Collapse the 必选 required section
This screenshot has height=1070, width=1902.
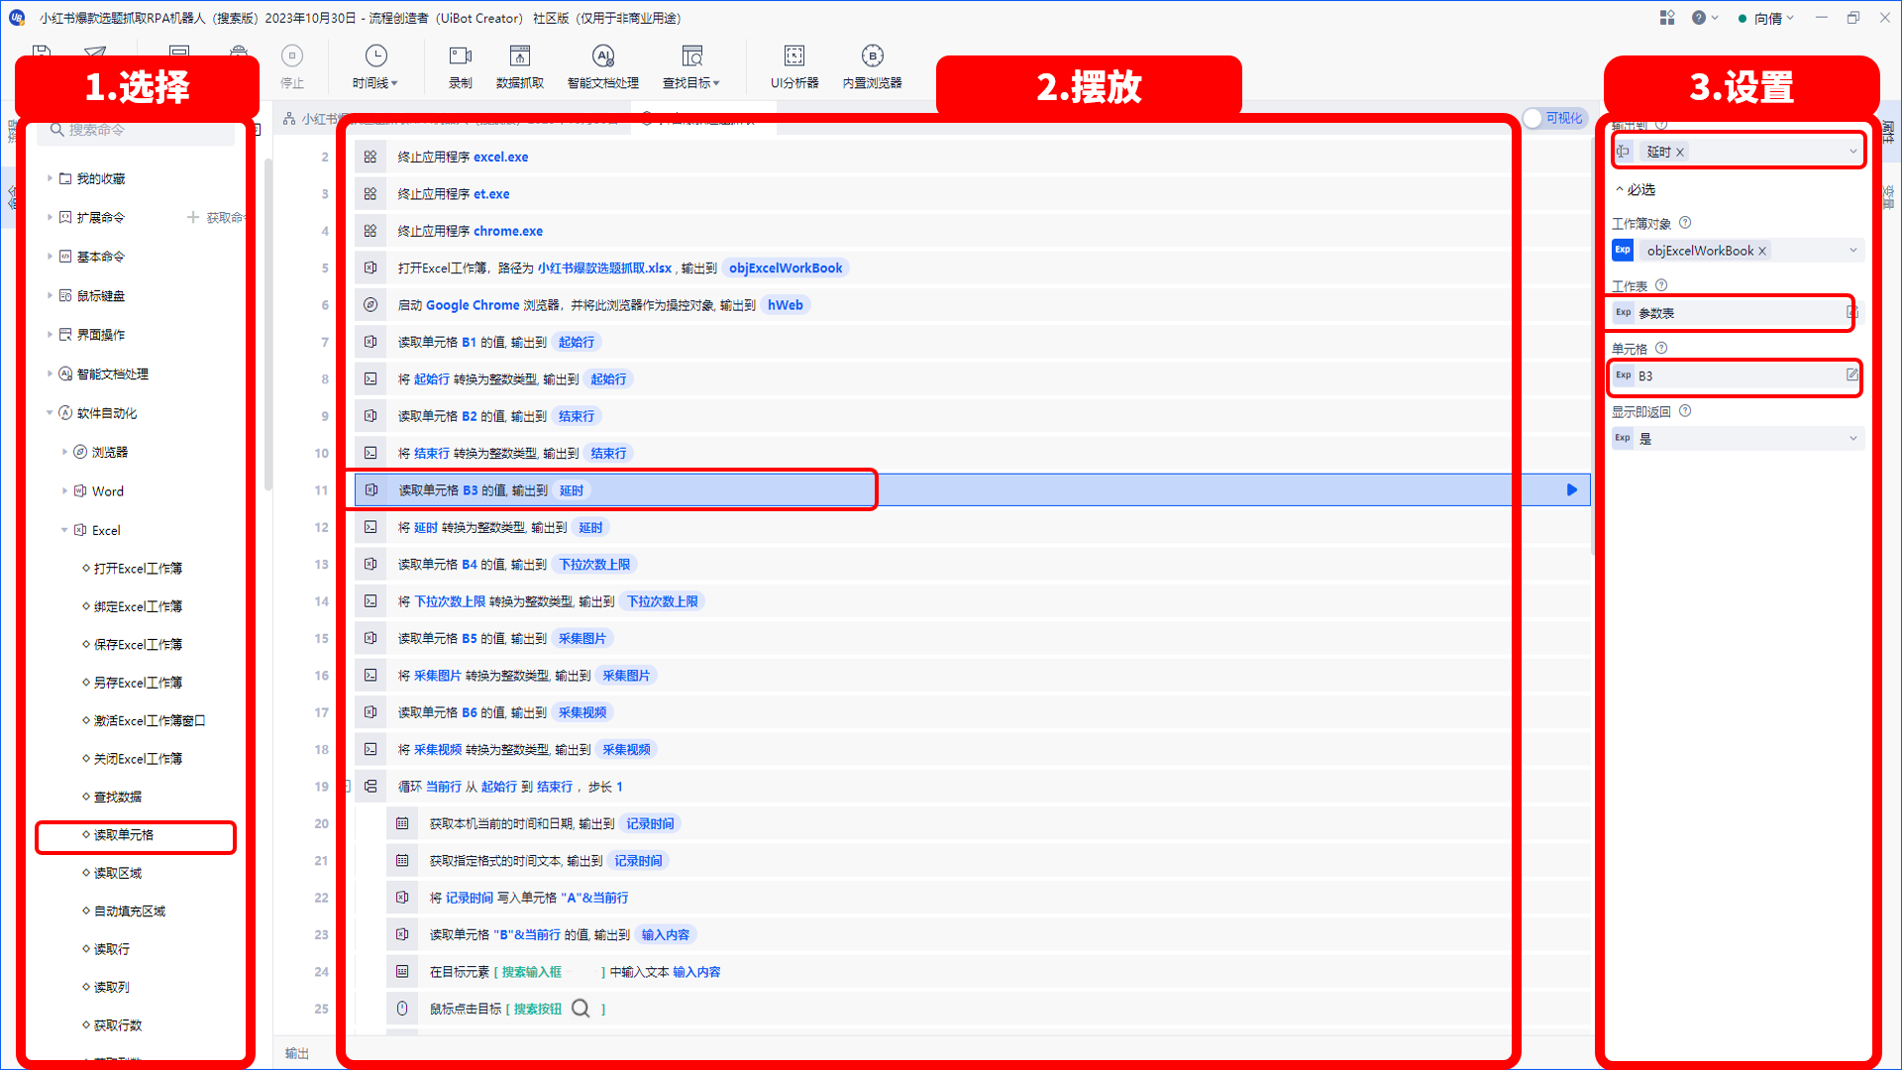tap(1620, 189)
